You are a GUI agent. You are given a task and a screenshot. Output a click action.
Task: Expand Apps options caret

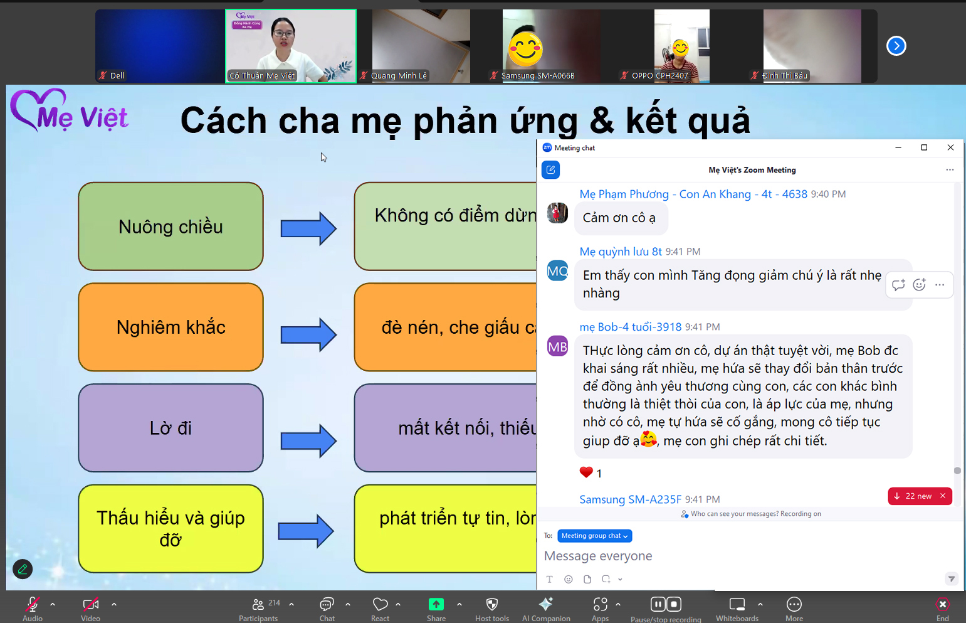click(x=618, y=604)
